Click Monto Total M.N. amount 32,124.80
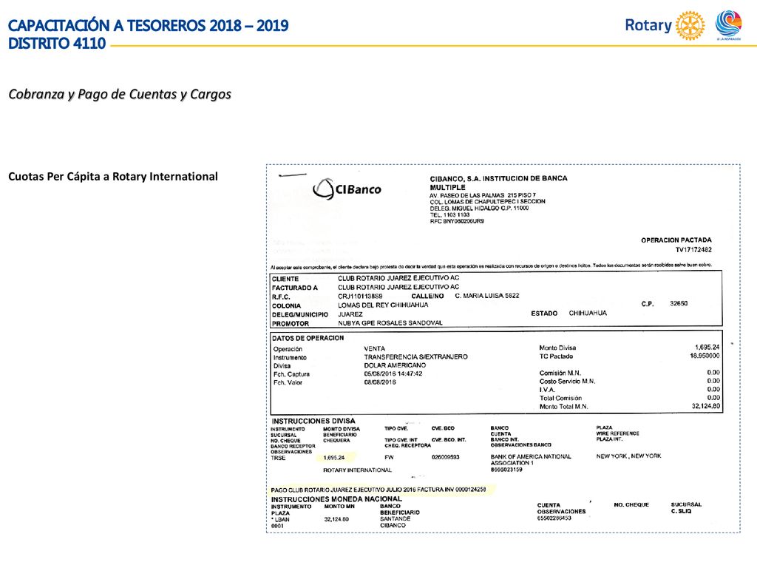 point(706,406)
